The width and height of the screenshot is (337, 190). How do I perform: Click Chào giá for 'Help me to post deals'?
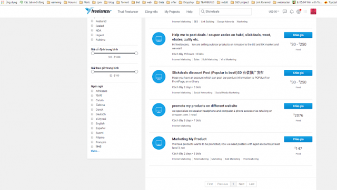(298, 35)
